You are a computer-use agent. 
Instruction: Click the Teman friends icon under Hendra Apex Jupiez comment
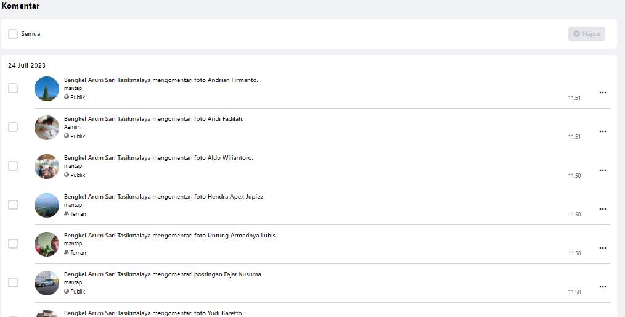tap(67, 213)
